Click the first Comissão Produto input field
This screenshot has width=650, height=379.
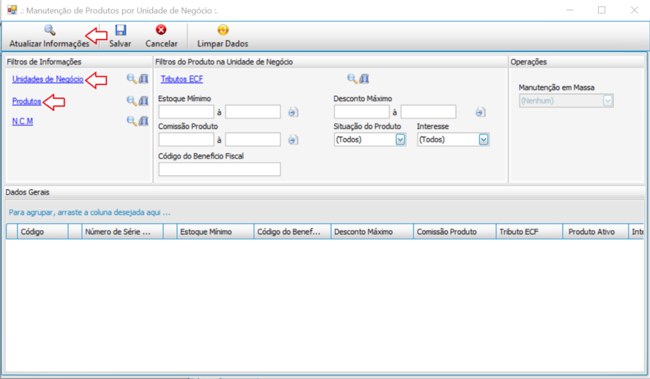(x=186, y=139)
